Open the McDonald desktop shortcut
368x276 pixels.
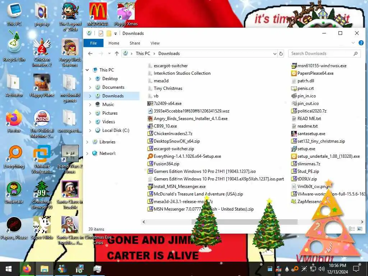[x=98, y=14]
